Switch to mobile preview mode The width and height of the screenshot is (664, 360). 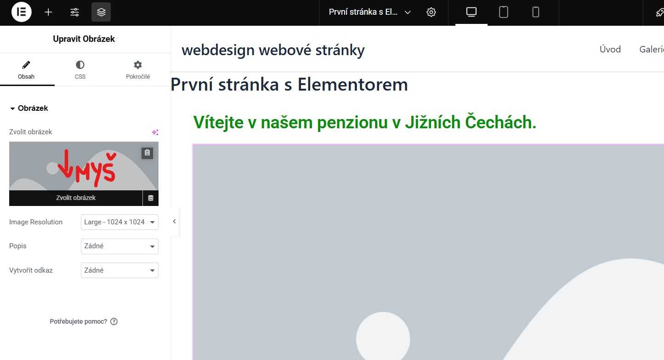point(536,12)
